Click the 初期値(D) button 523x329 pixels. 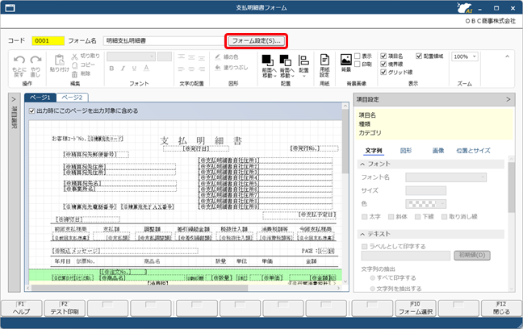coord(472,256)
